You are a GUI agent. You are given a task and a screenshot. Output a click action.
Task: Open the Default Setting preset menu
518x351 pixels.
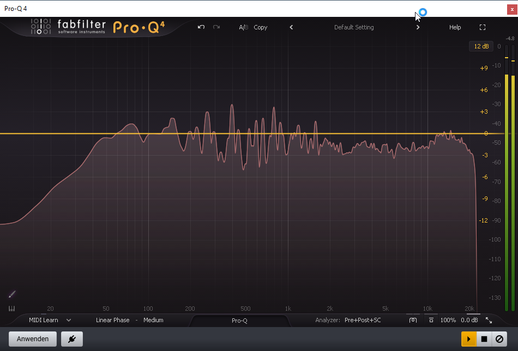(354, 27)
